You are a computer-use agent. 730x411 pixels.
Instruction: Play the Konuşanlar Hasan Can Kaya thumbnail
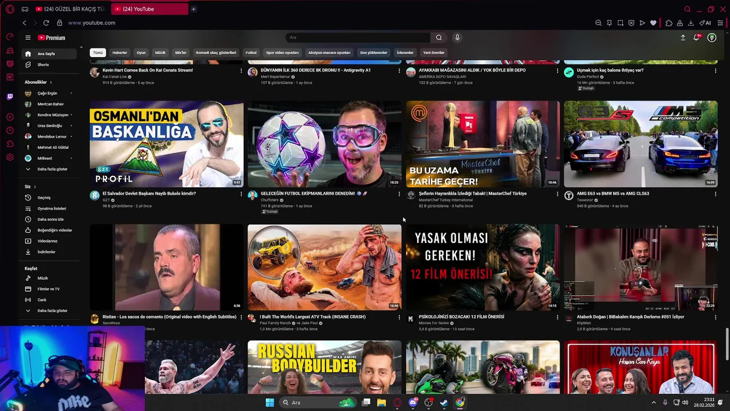pos(640,367)
